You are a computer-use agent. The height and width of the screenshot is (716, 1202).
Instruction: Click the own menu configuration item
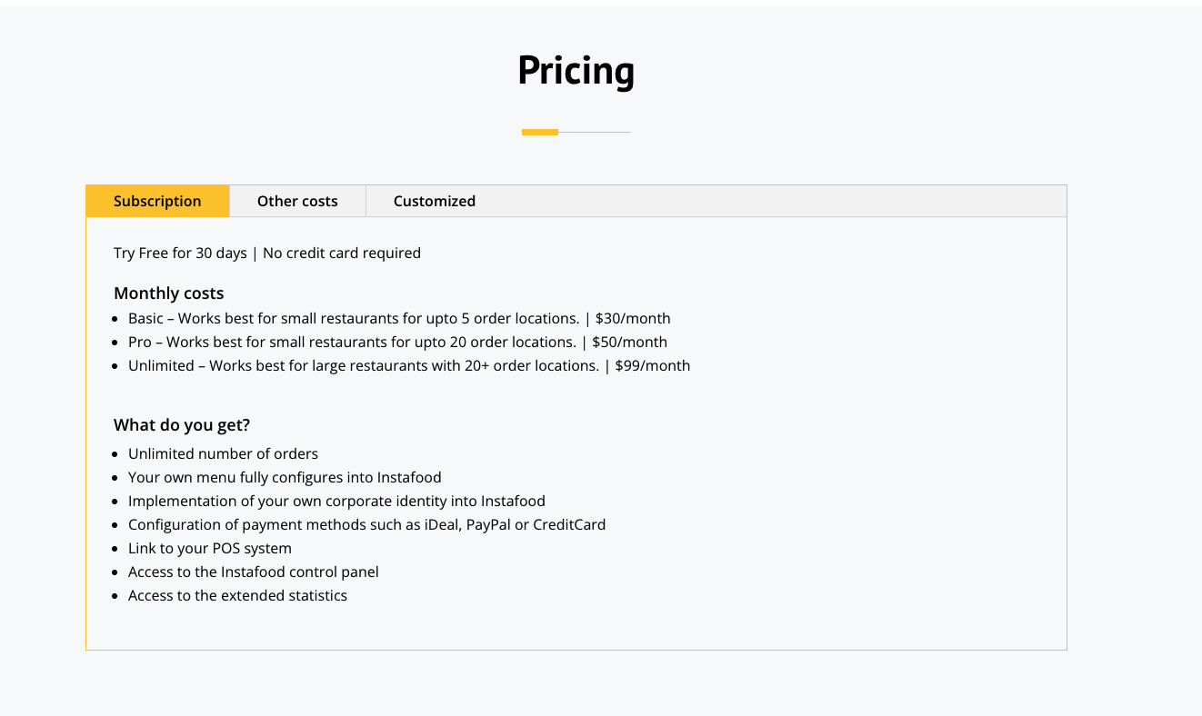tap(285, 477)
